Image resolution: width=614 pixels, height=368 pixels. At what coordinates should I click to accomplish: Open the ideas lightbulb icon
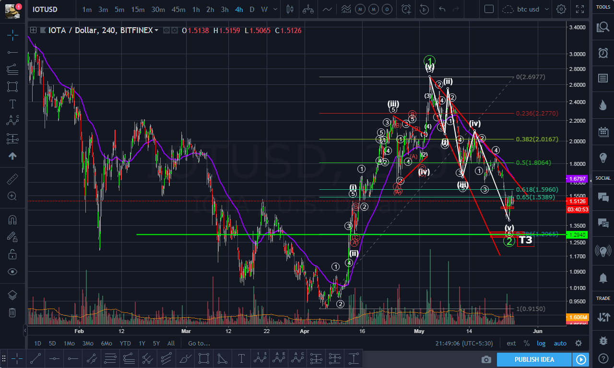point(603,158)
